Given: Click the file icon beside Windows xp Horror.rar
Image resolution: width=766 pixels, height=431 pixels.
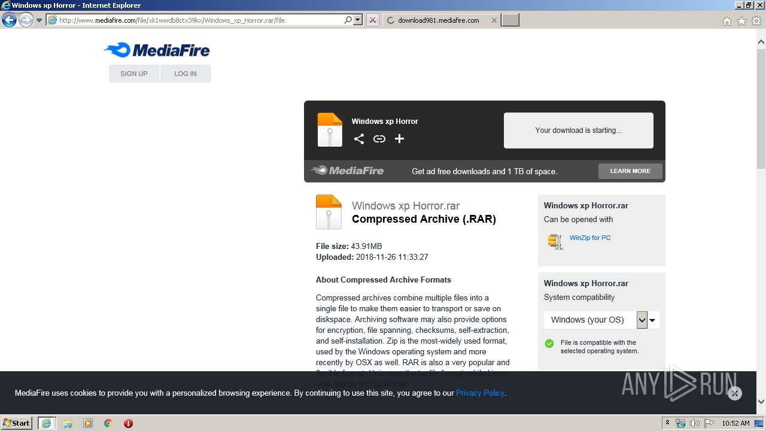Looking at the screenshot, I should [x=329, y=212].
